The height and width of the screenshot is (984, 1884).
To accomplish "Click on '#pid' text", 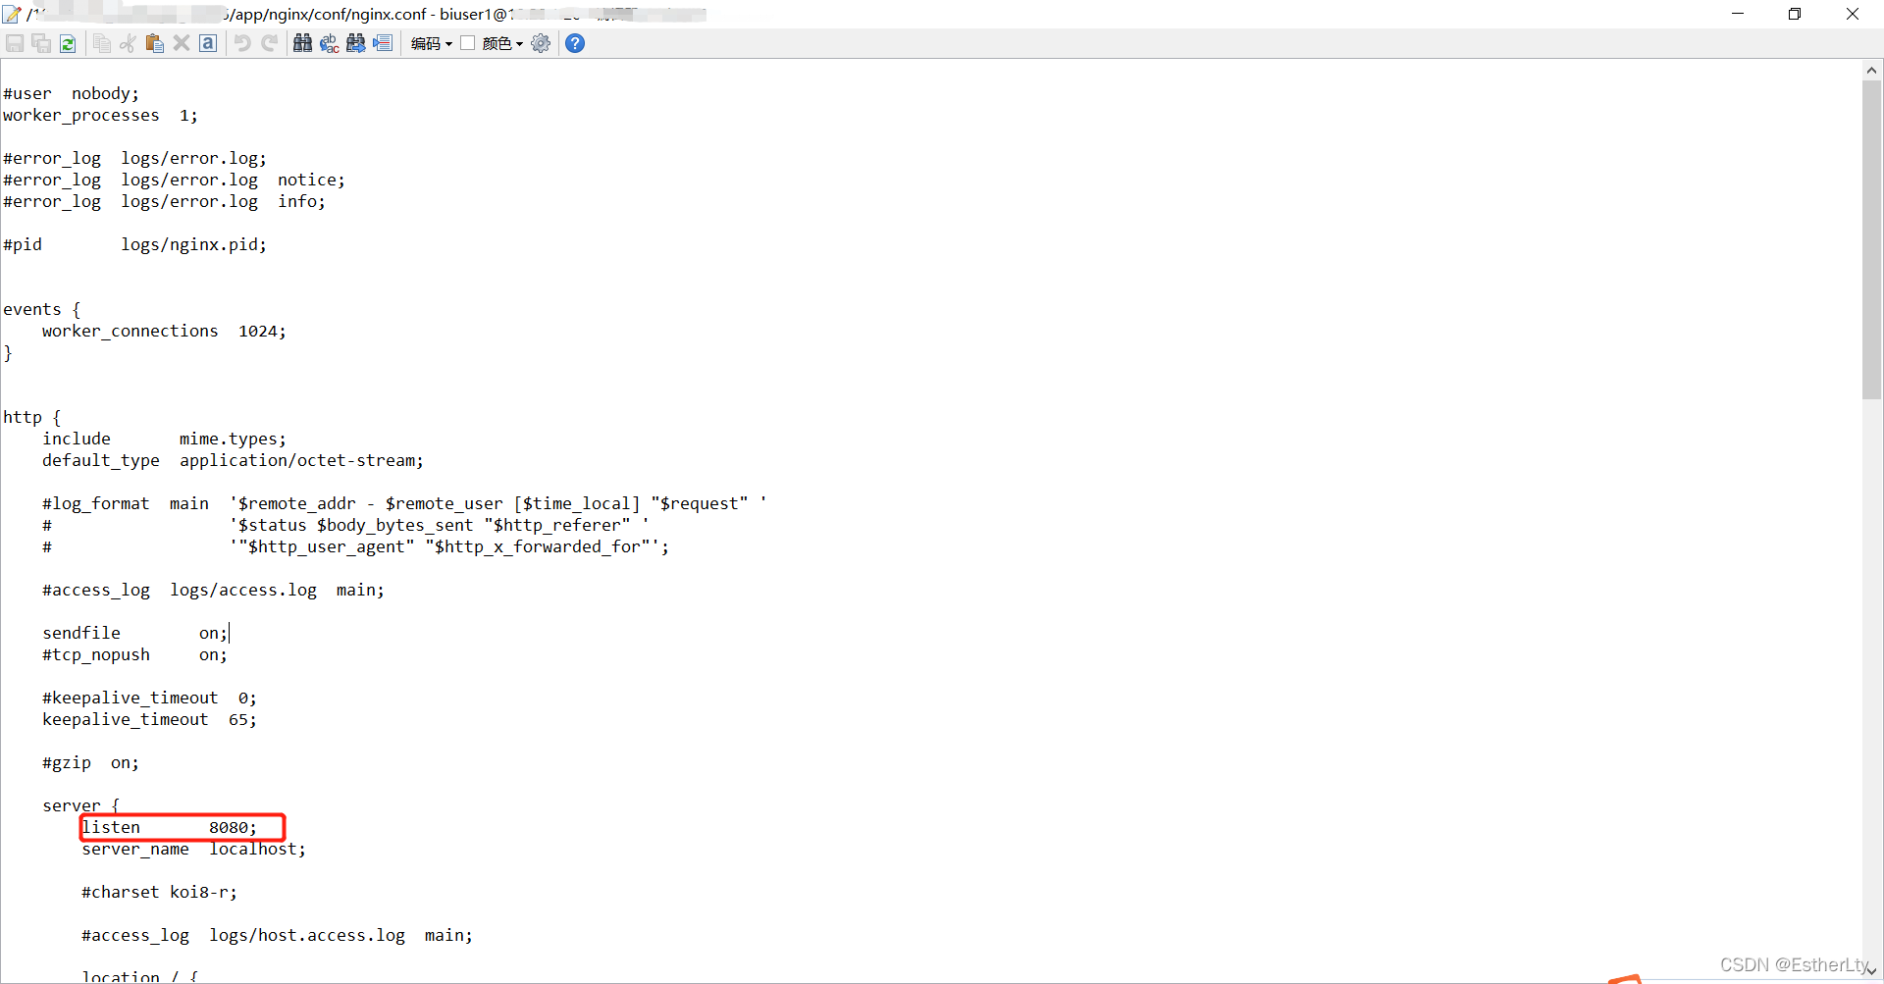I will 23,245.
